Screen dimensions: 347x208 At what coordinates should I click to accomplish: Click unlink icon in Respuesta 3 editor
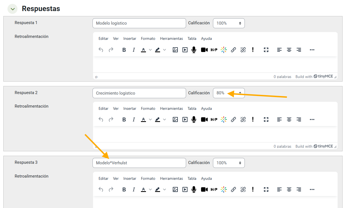[x=243, y=189]
